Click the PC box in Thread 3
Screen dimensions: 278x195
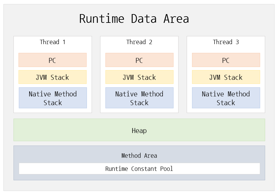226,60
